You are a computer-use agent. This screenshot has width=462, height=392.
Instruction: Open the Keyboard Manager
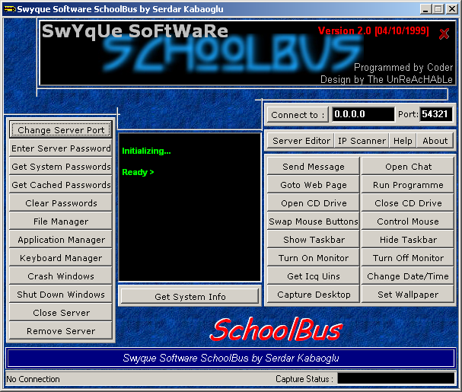pos(61,258)
